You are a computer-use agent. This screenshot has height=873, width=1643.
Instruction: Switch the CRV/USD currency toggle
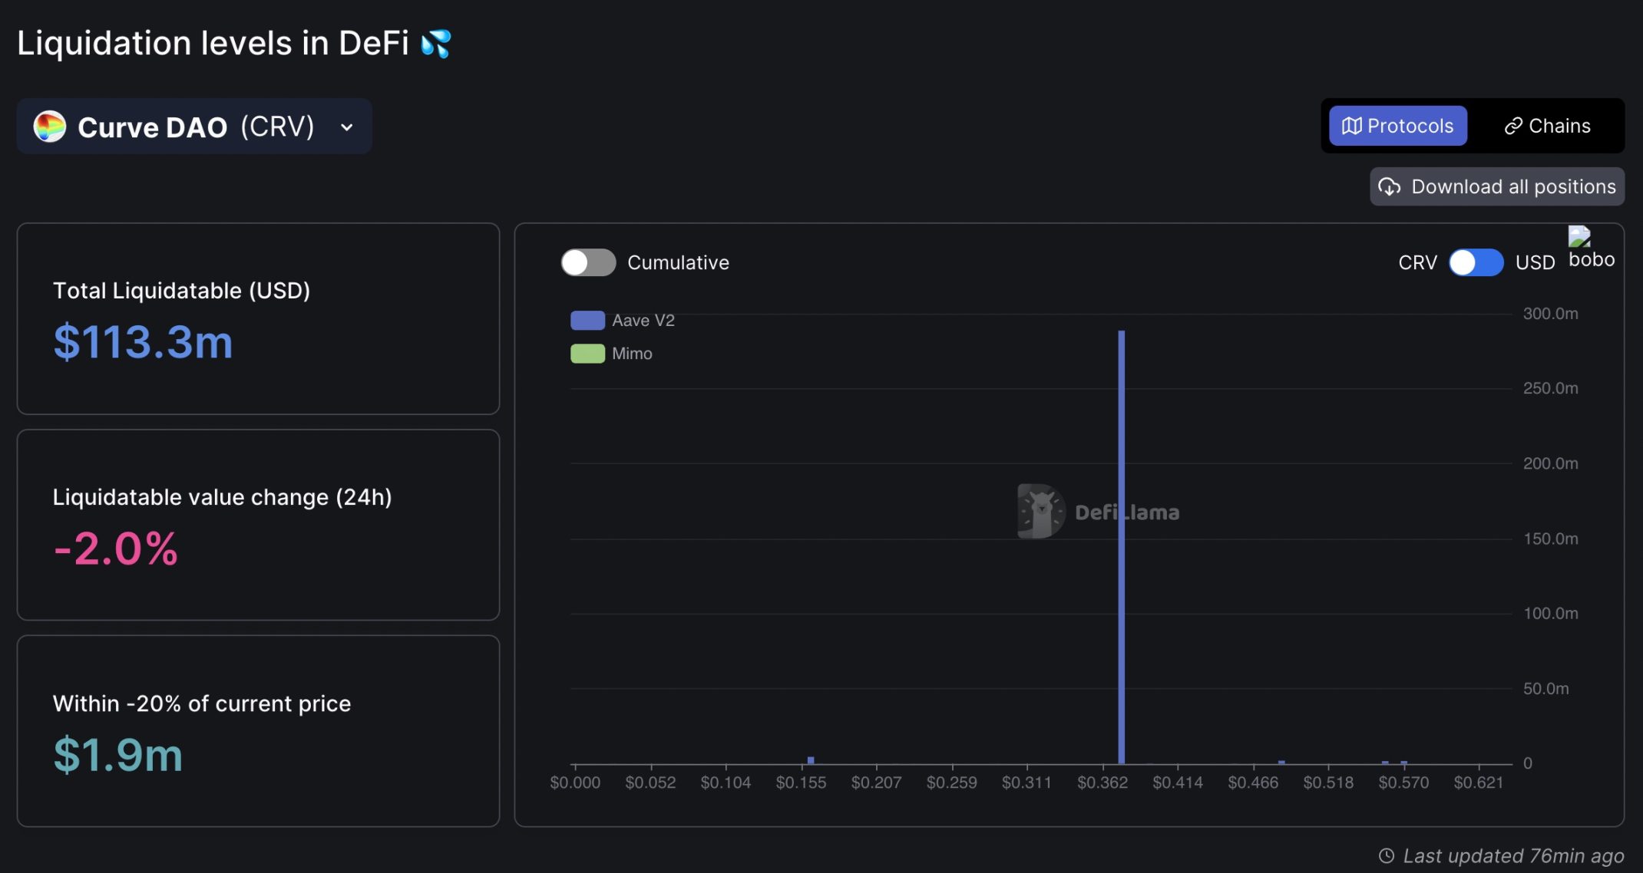[x=1475, y=262]
